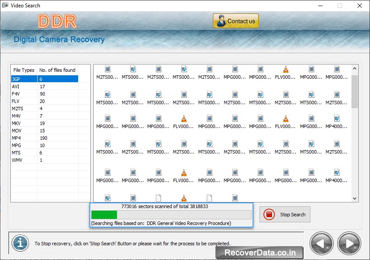Select the FLV000 file in the top results row
The image size is (370, 260).
285,73
